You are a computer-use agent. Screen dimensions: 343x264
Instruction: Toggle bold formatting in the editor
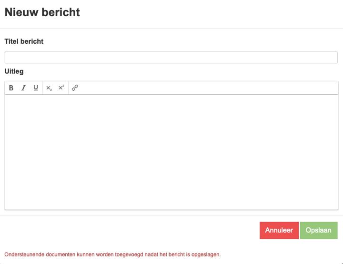pos(11,88)
